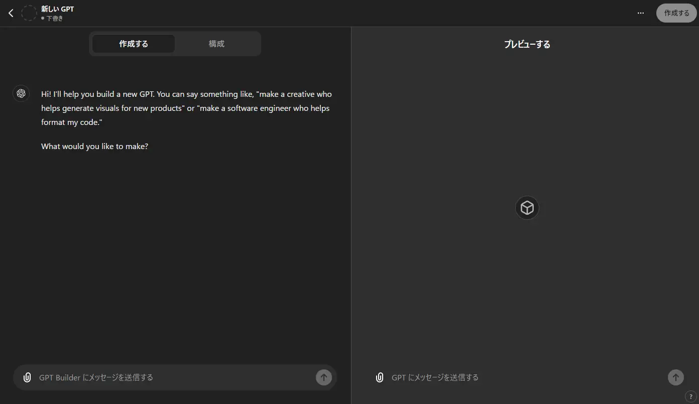699x404 pixels.
Task: Focus the GPT Builder message input field
Action: pos(175,377)
